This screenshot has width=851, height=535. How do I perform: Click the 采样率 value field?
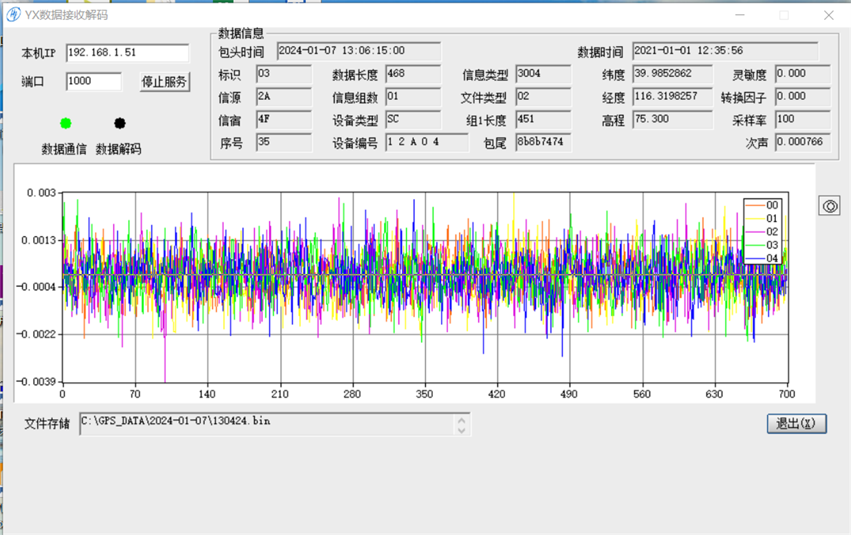pos(802,119)
